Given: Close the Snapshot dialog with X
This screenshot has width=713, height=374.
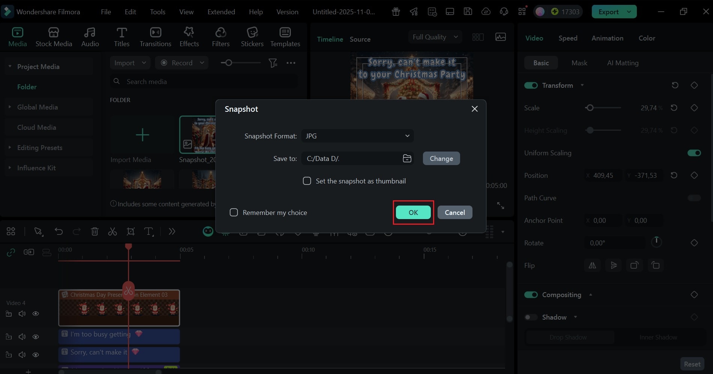Looking at the screenshot, I should (x=475, y=109).
